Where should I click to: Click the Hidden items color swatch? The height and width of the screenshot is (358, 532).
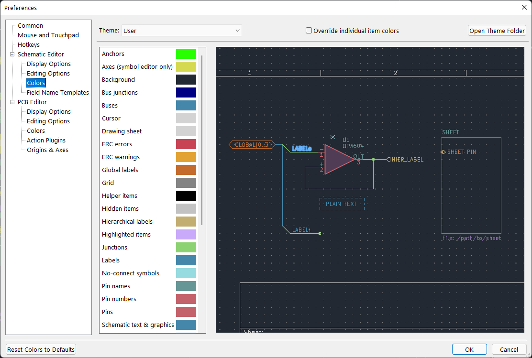tap(186, 208)
